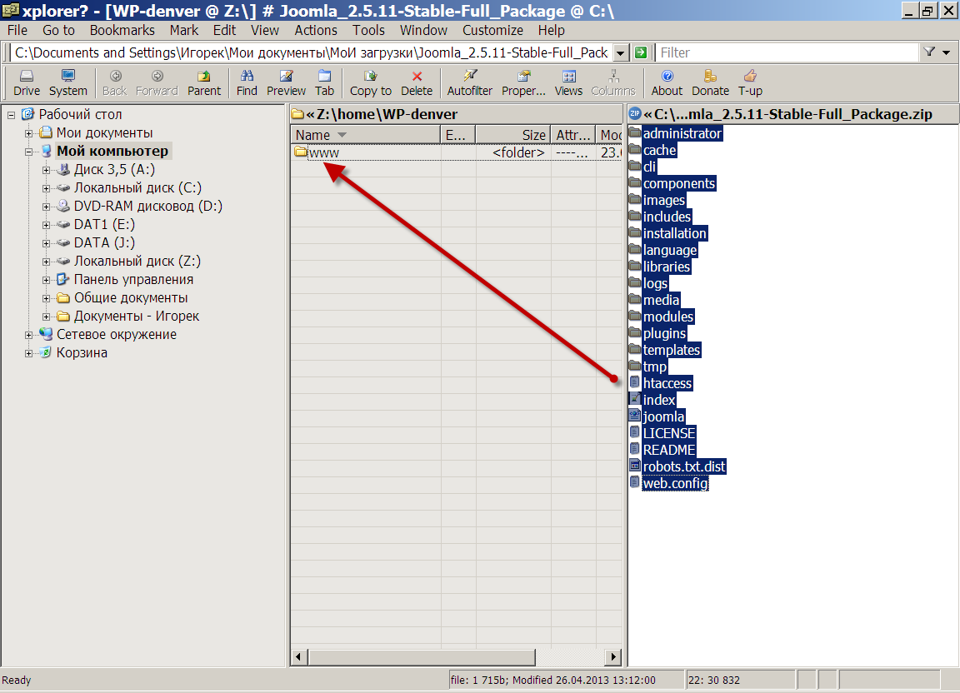Sort by the Name column header

[366, 135]
